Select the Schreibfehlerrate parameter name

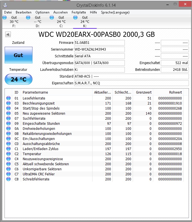point(36,179)
